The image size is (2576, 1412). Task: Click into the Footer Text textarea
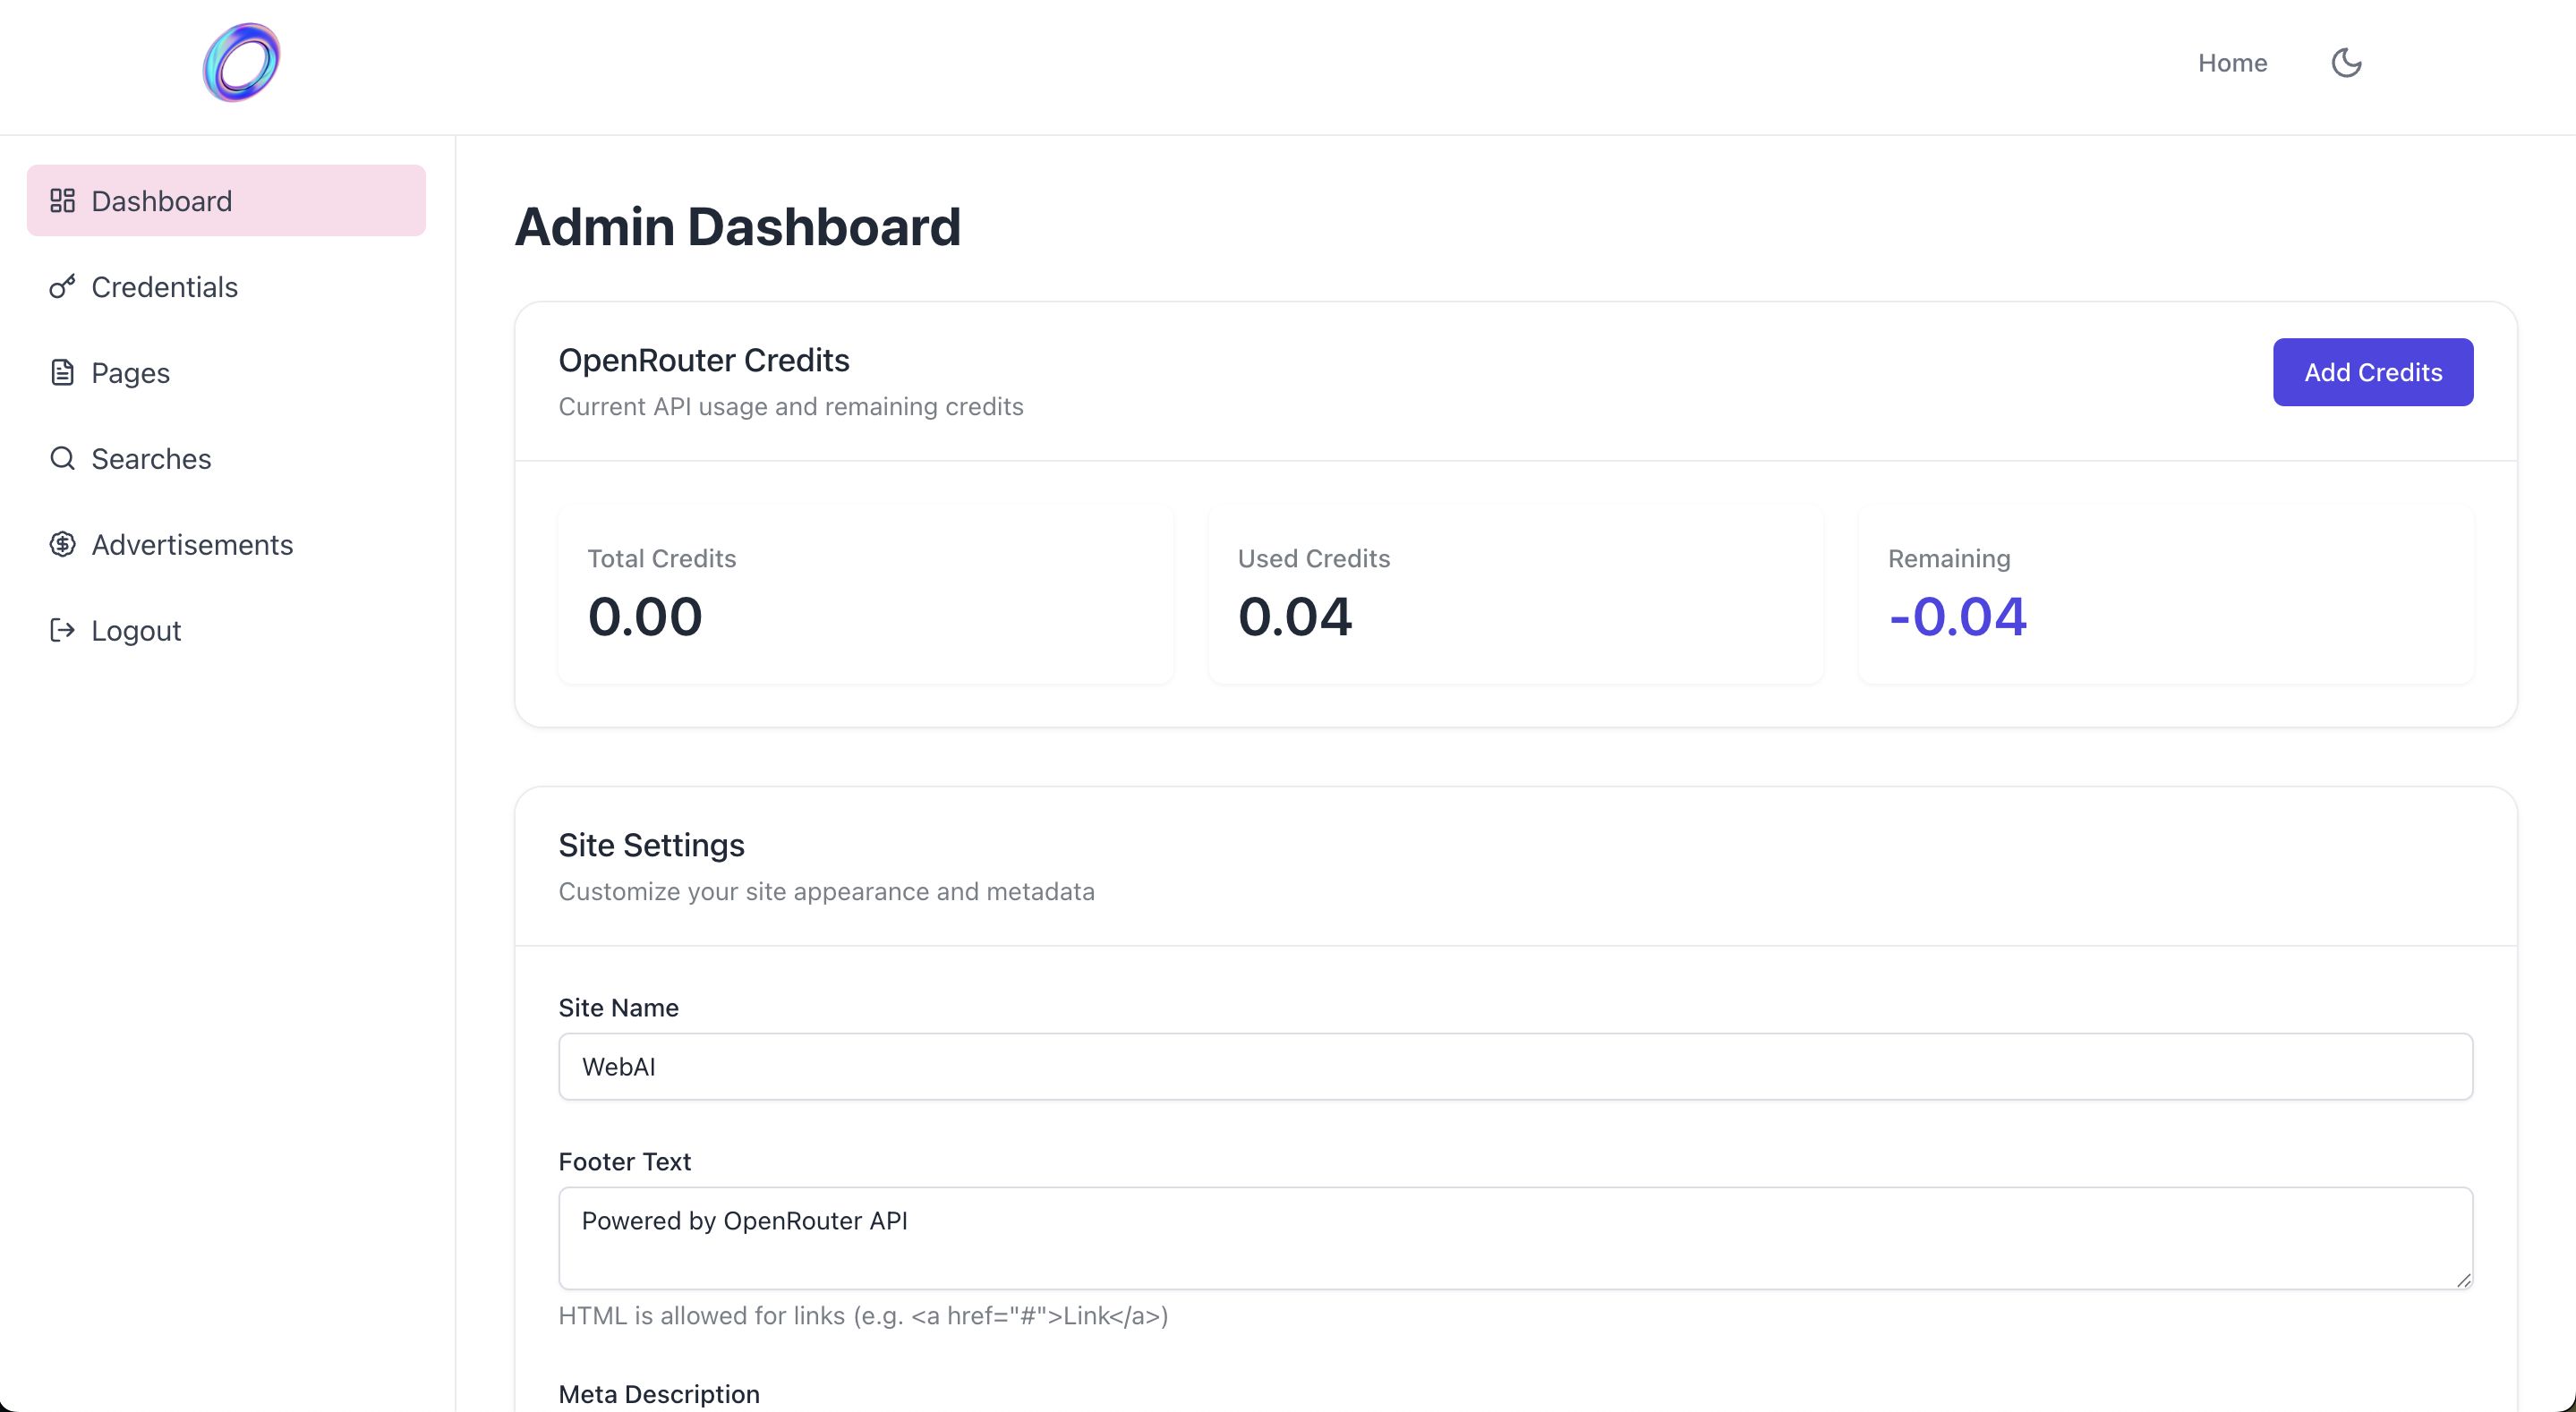click(1515, 1238)
